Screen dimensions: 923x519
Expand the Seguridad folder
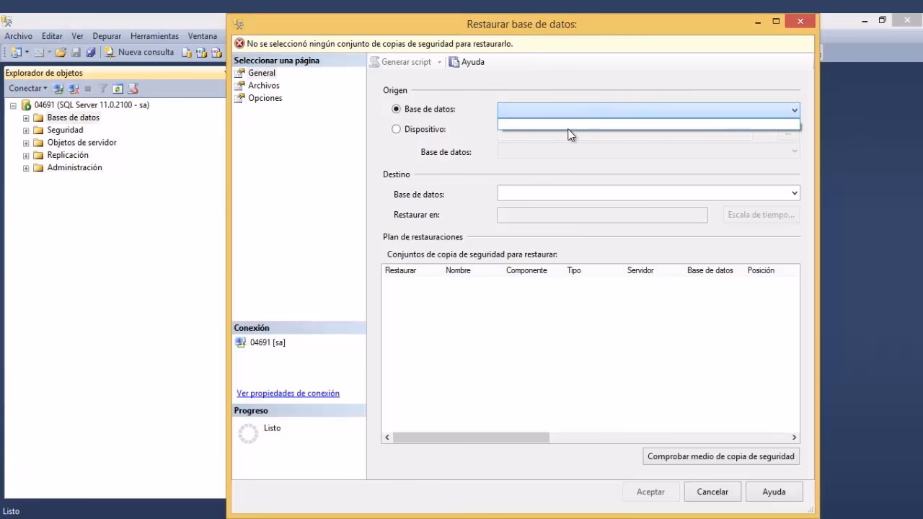(x=26, y=130)
